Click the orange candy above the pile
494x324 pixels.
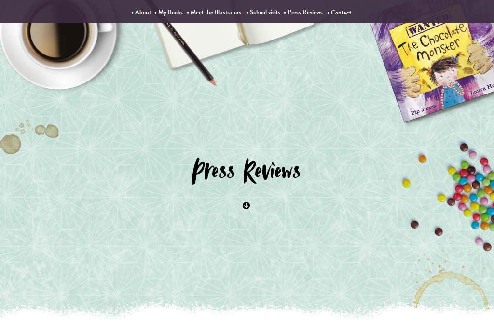click(423, 159)
